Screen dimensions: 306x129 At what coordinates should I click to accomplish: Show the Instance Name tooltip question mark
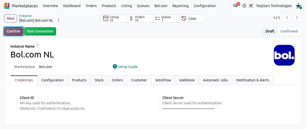[37, 46]
